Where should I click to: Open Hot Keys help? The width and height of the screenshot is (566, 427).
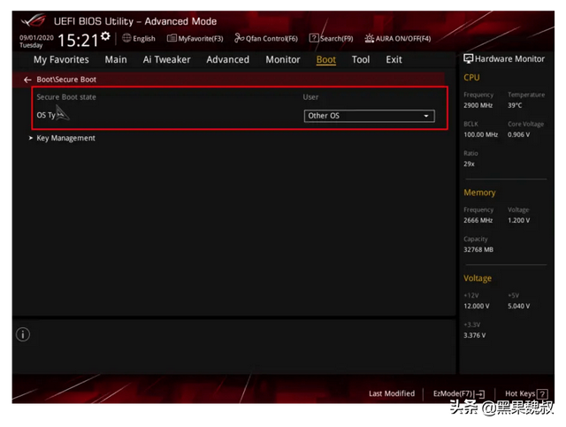(526, 393)
